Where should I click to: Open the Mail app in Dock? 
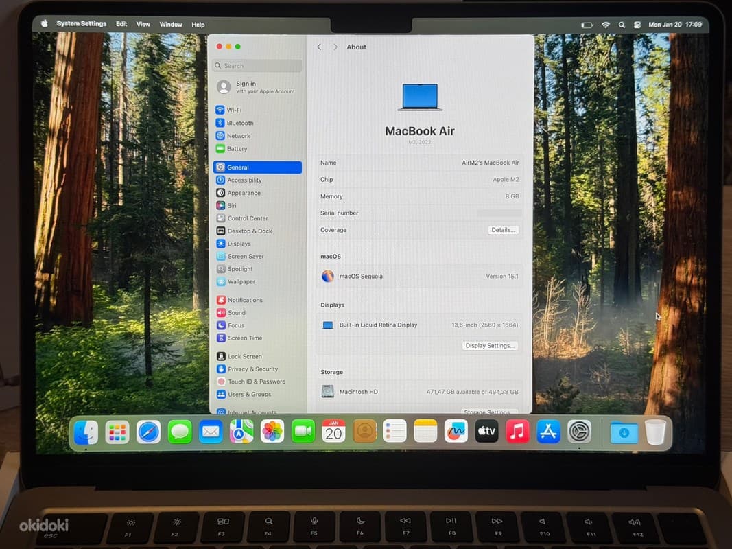pyautogui.click(x=211, y=432)
